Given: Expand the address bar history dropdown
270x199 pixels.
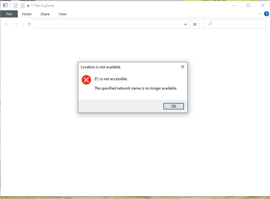Looking at the screenshot, I should pyautogui.click(x=186, y=24).
